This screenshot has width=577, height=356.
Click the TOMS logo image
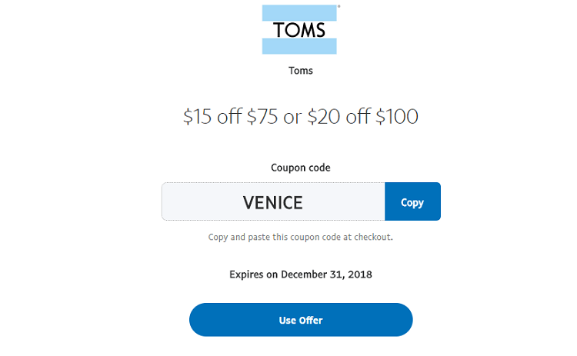click(x=299, y=29)
